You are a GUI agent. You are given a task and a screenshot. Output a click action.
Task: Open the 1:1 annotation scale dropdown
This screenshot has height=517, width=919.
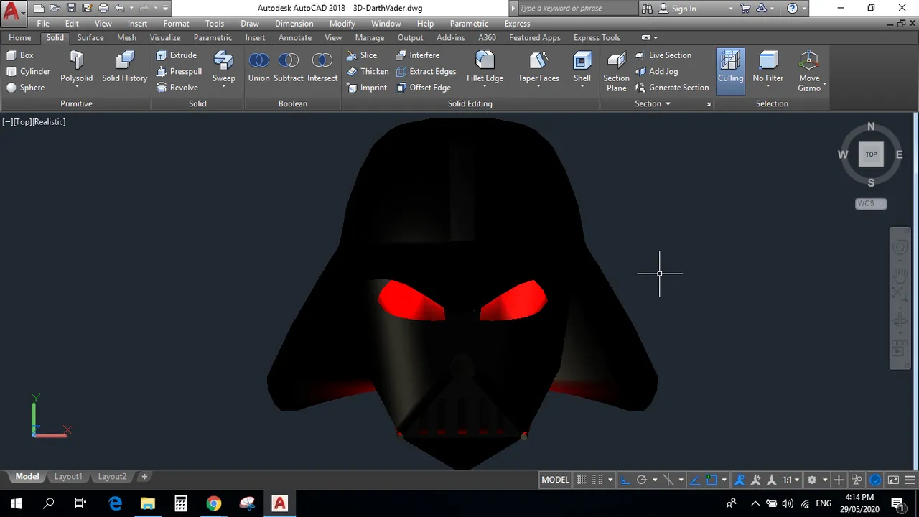coord(791,480)
